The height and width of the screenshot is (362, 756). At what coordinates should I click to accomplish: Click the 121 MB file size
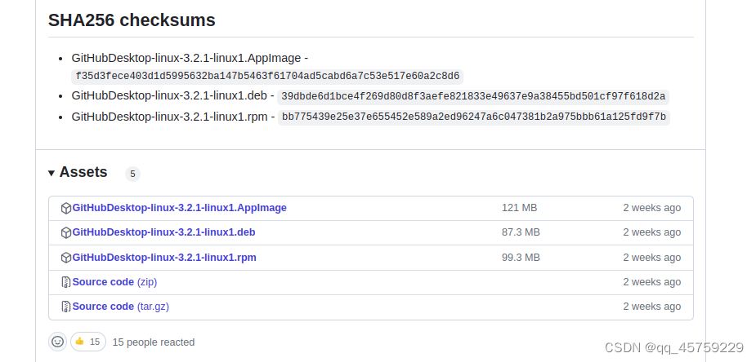(519, 208)
